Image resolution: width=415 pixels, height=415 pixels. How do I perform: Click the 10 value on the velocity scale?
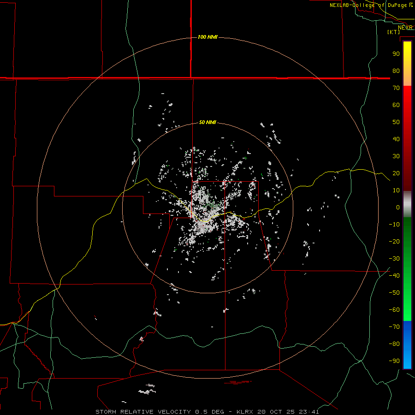pos(396,190)
